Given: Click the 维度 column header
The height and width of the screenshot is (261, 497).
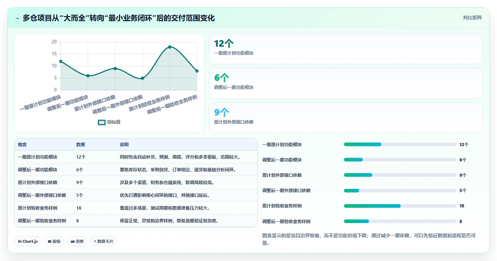Looking at the screenshot, I should pyautogui.click(x=22, y=145).
